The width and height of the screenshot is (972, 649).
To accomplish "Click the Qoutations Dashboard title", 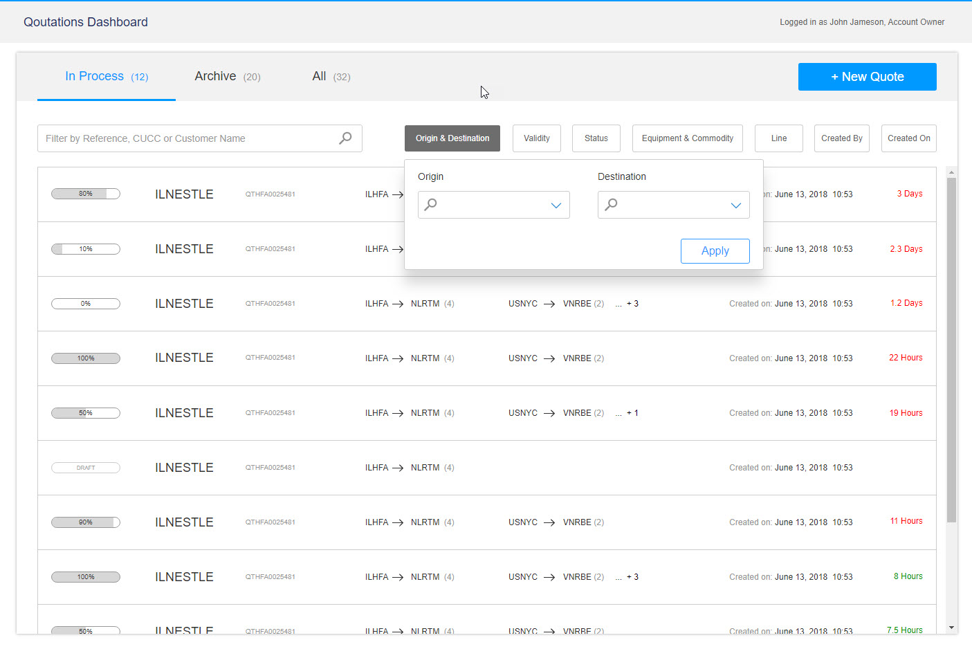I will coord(86,22).
